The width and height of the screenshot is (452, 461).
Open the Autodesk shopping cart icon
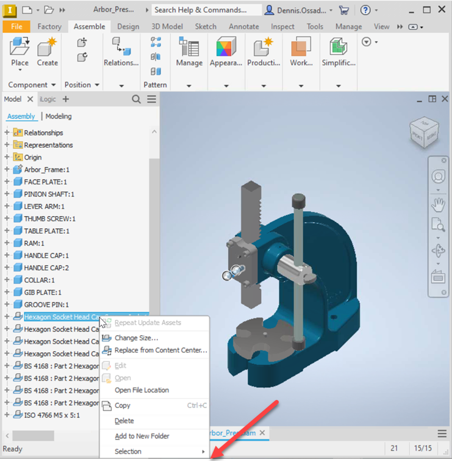tap(344, 10)
